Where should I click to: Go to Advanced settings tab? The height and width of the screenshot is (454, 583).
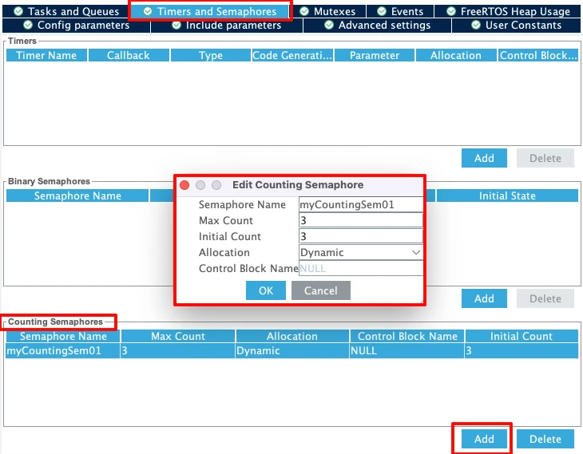(376, 26)
